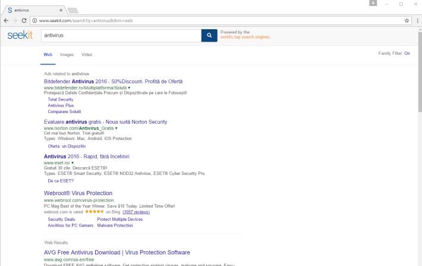The height and width of the screenshot is (266, 422).
Task: Go back with the browser back arrow
Action: [6, 20]
